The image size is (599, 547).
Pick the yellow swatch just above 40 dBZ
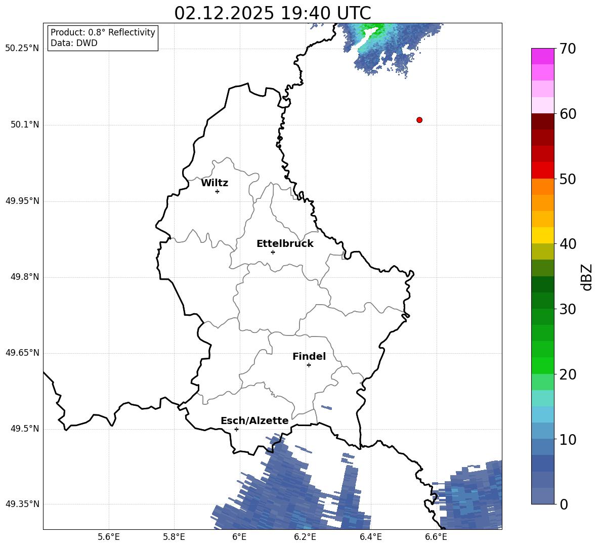543,235
